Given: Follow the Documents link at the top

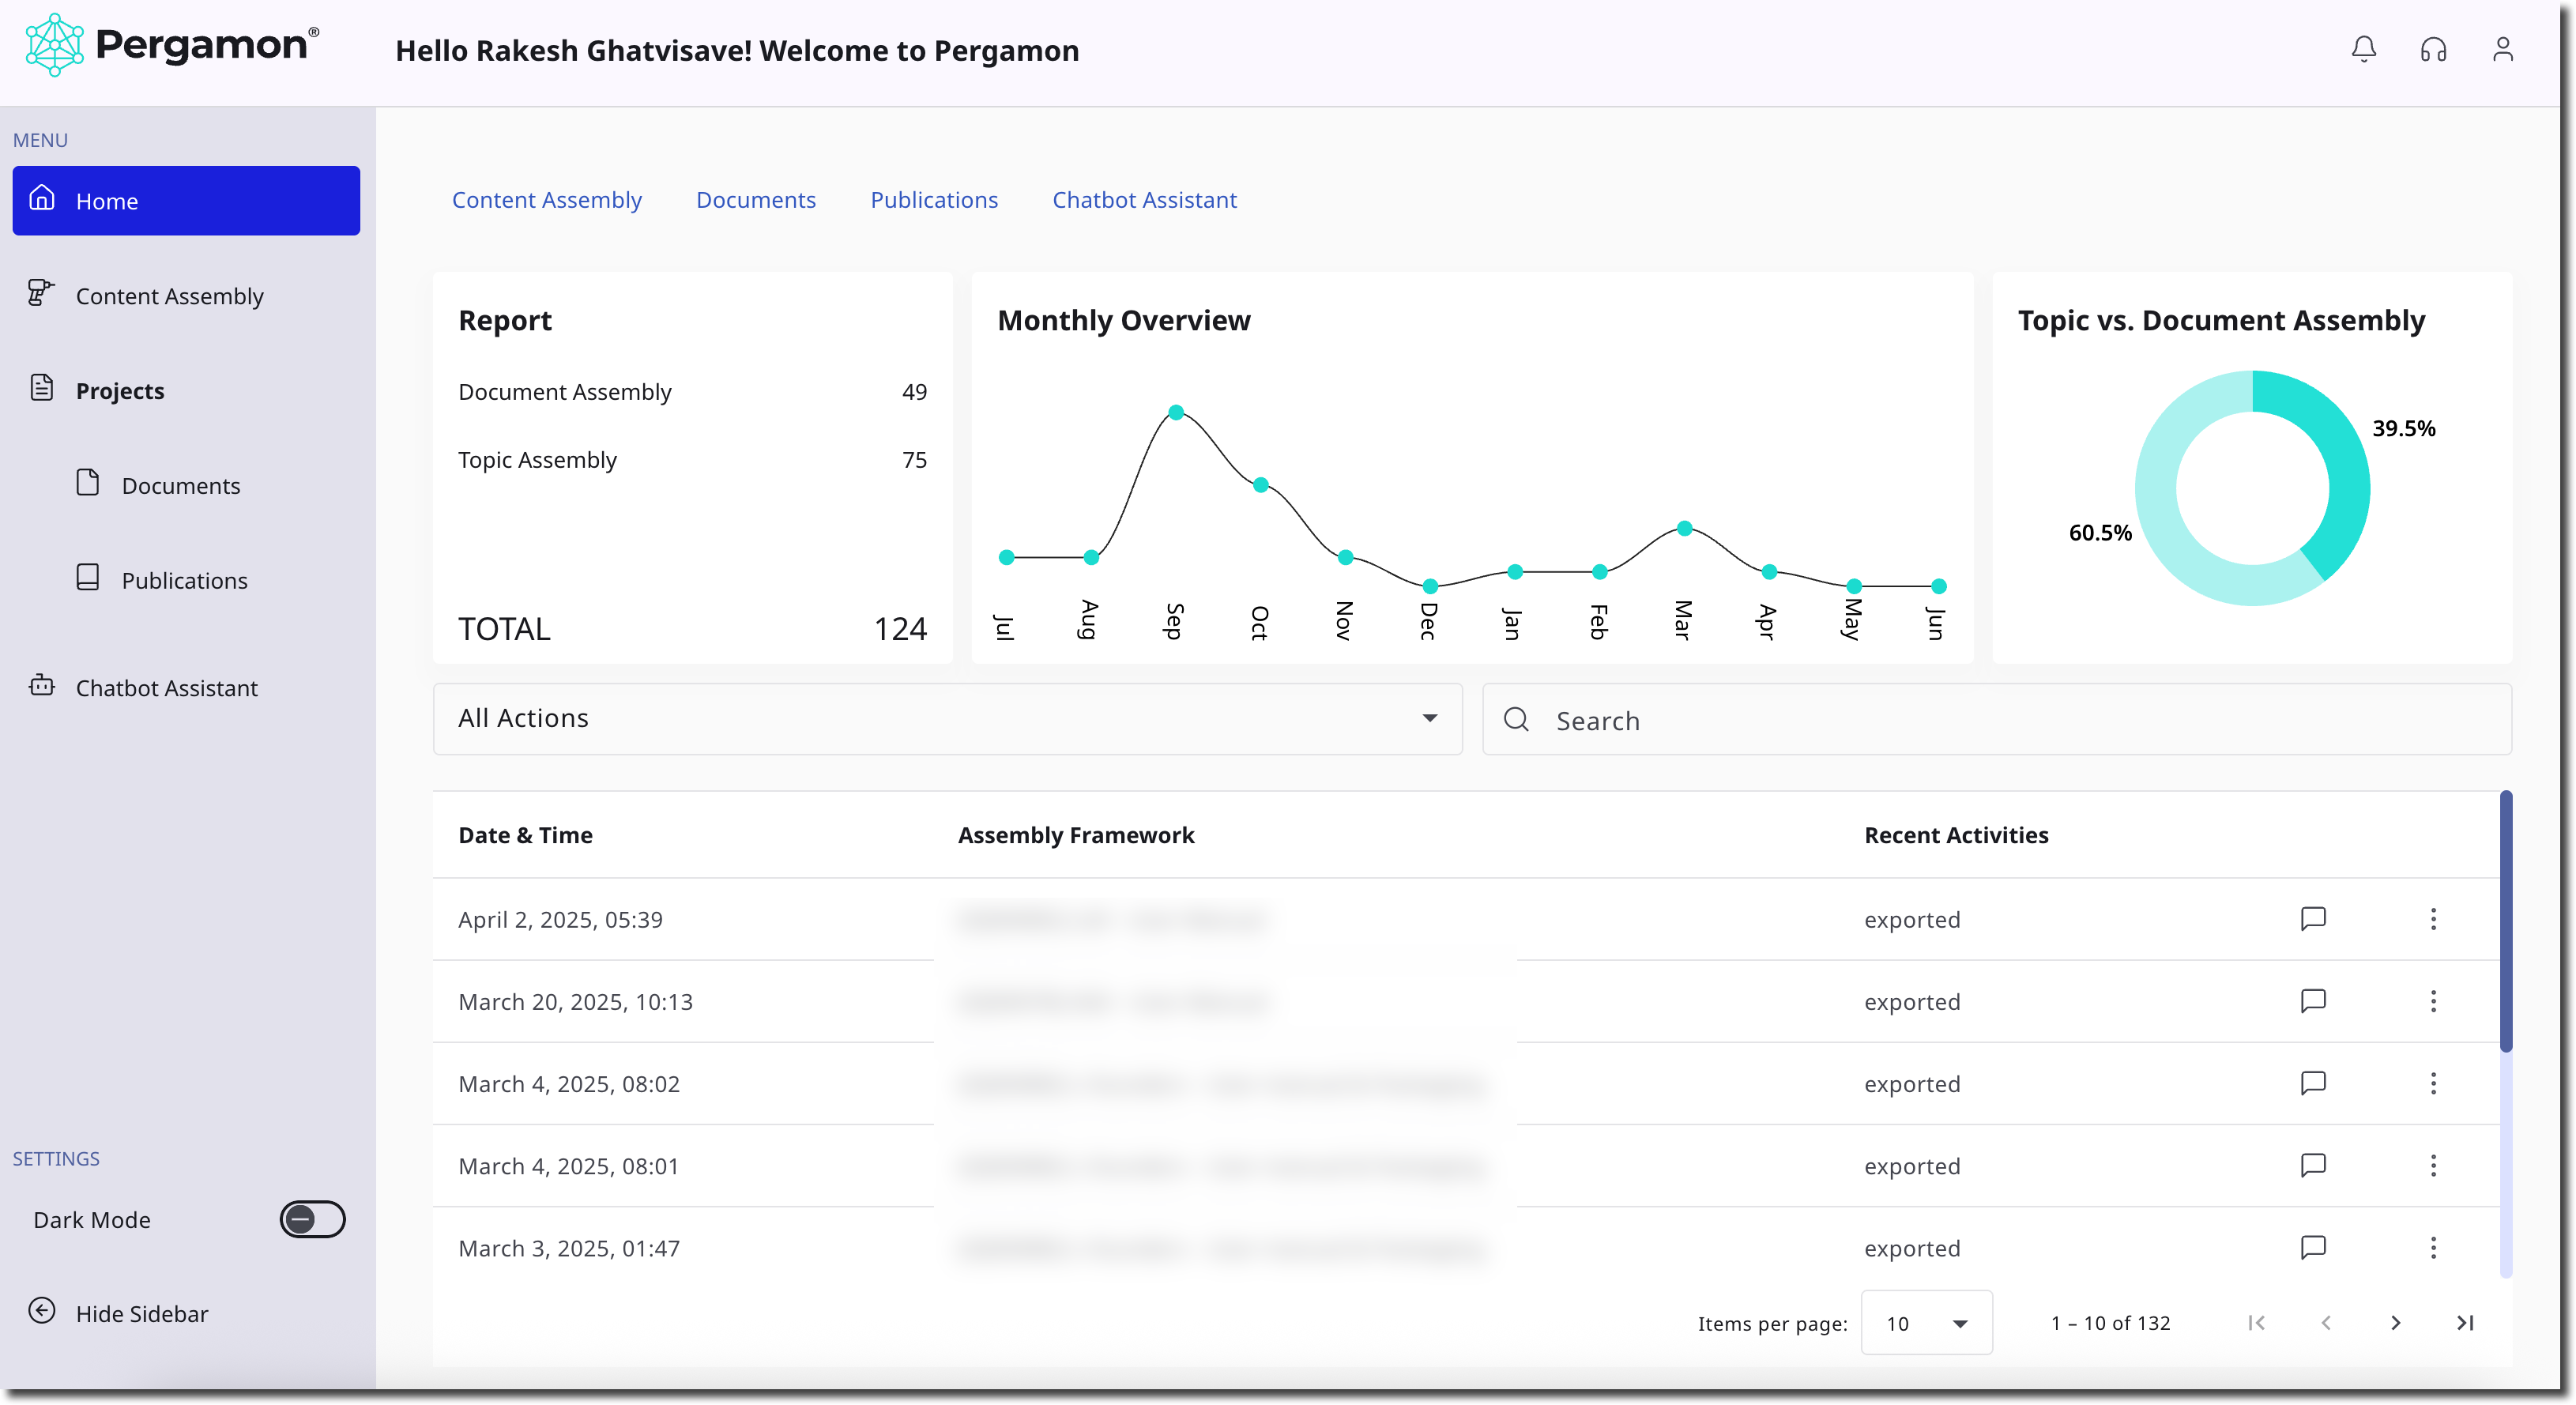Looking at the screenshot, I should pyautogui.click(x=756, y=199).
